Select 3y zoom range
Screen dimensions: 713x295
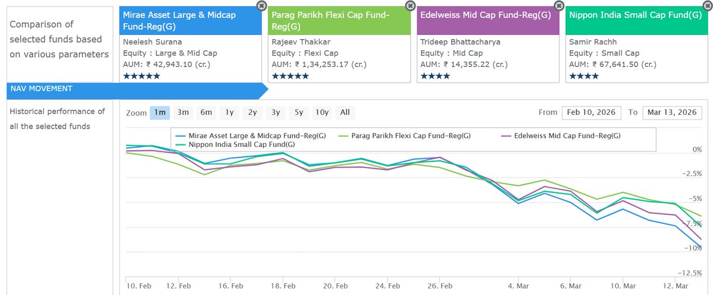tap(276, 113)
